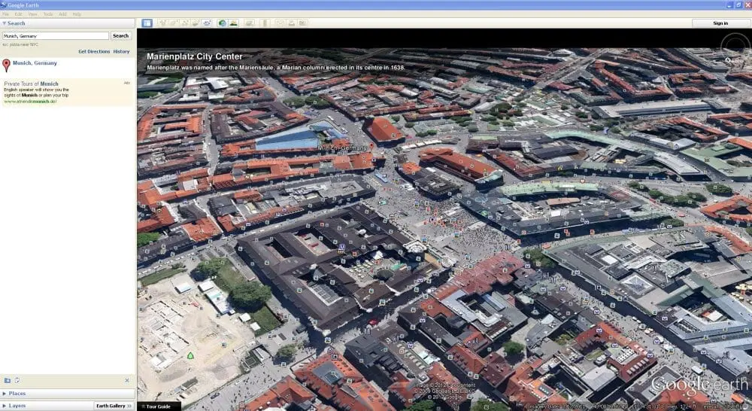Click the Print toolbar icon
The image size is (752, 411).
point(292,23)
